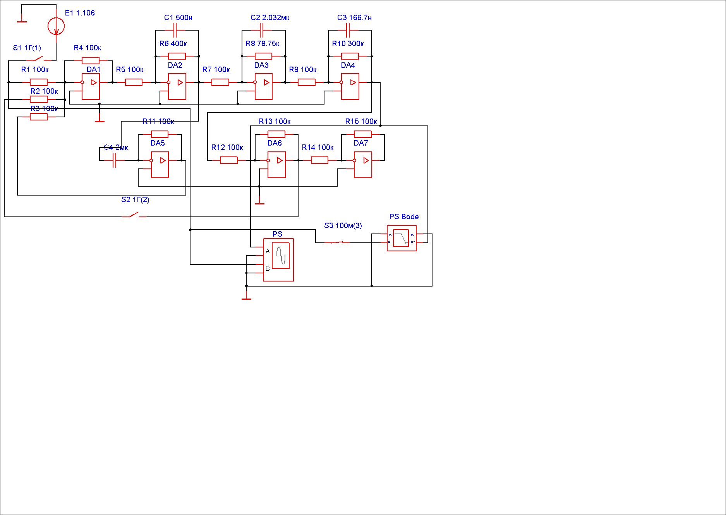This screenshot has width=726, height=515.
Task: Select op-amp DA6
Action: (277, 165)
